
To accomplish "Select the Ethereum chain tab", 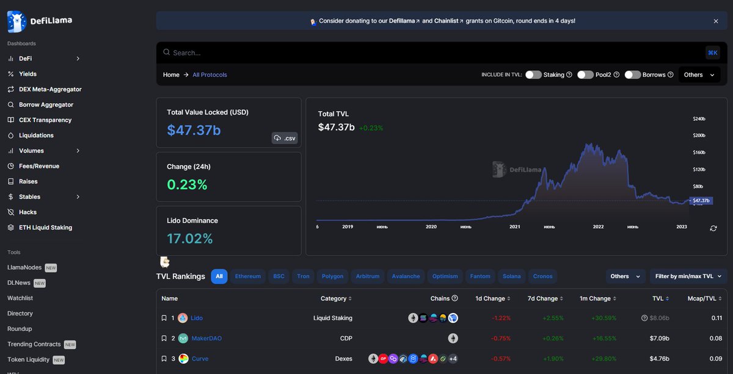I will click(248, 276).
